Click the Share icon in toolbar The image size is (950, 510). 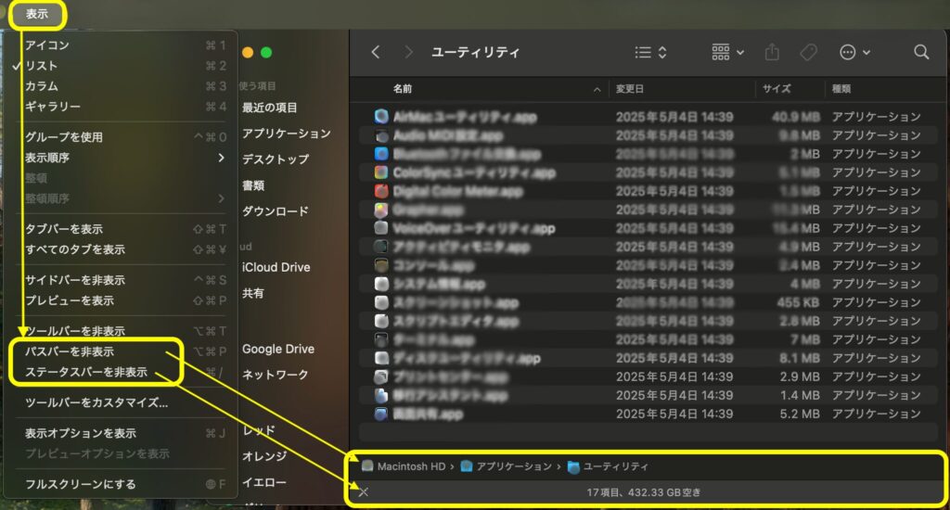pyautogui.click(x=772, y=53)
